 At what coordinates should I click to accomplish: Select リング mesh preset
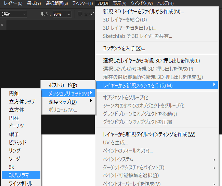21,151
